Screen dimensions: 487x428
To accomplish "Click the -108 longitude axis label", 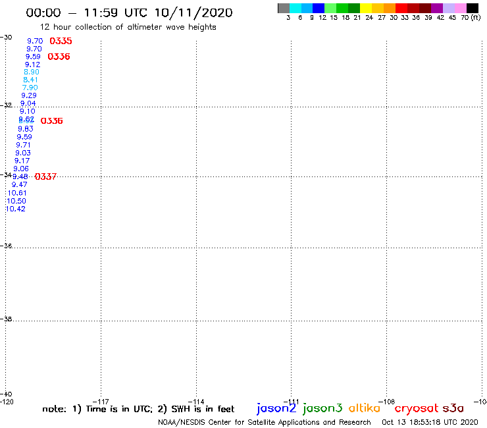I will [386, 402].
